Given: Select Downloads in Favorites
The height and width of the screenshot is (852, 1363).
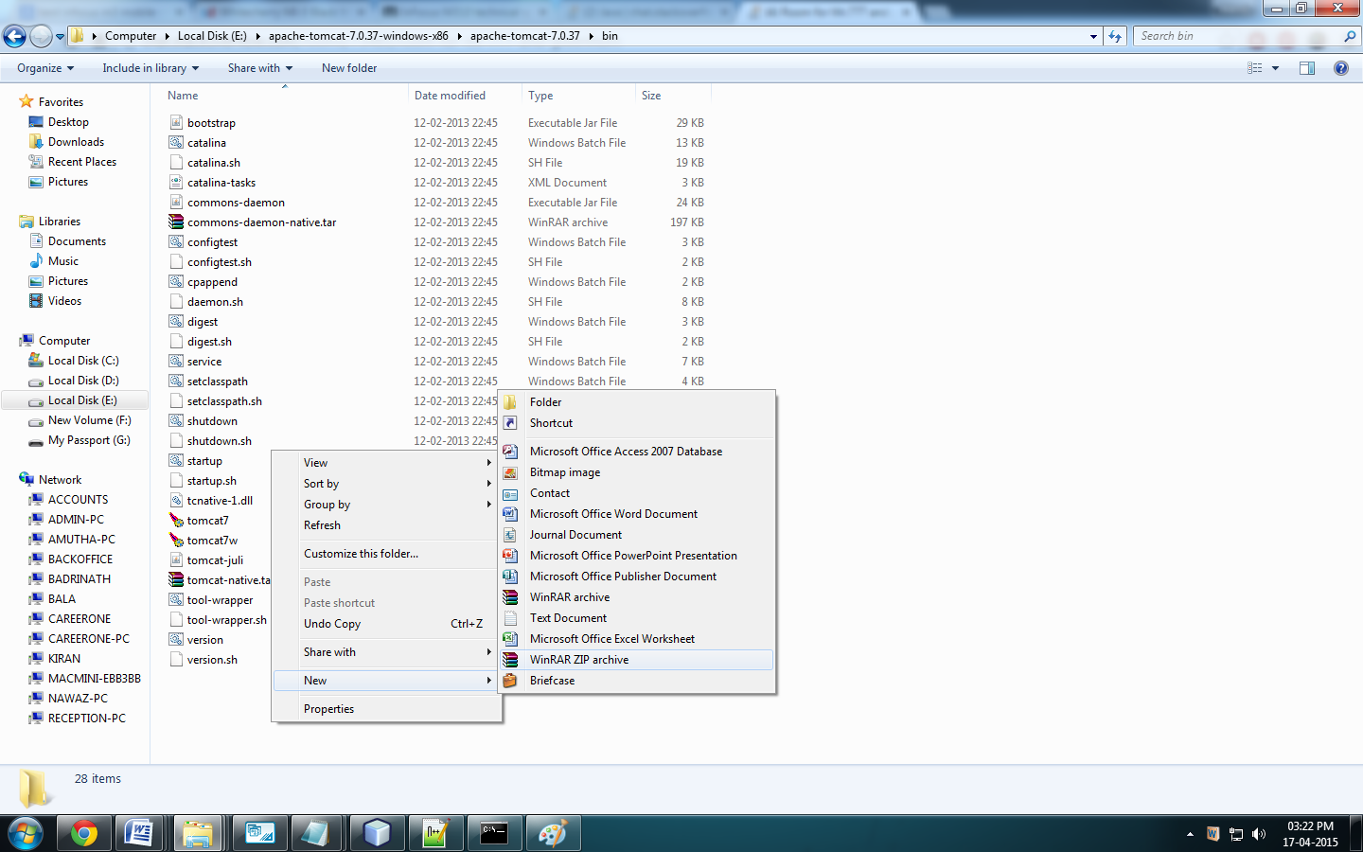Looking at the screenshot, I should coord(76,142).
